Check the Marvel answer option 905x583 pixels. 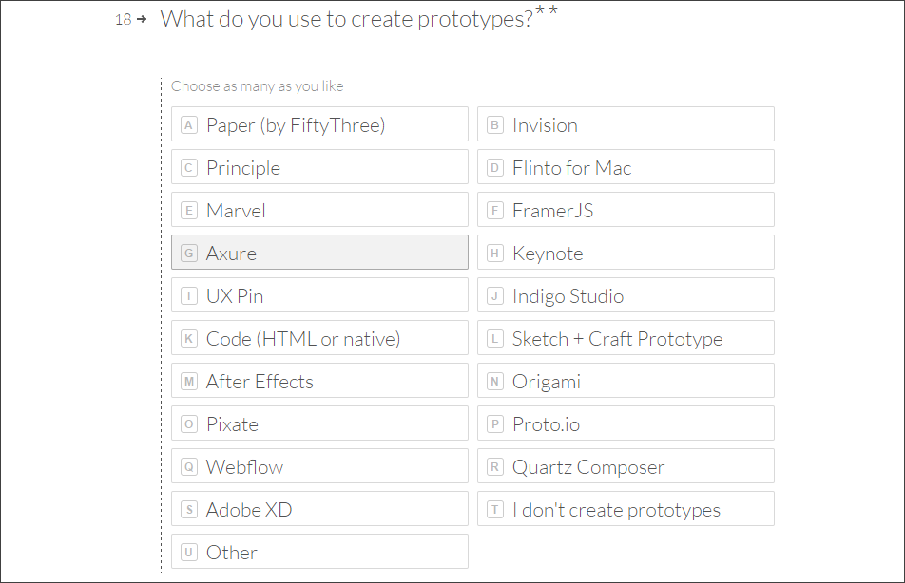tap(319, 210)
